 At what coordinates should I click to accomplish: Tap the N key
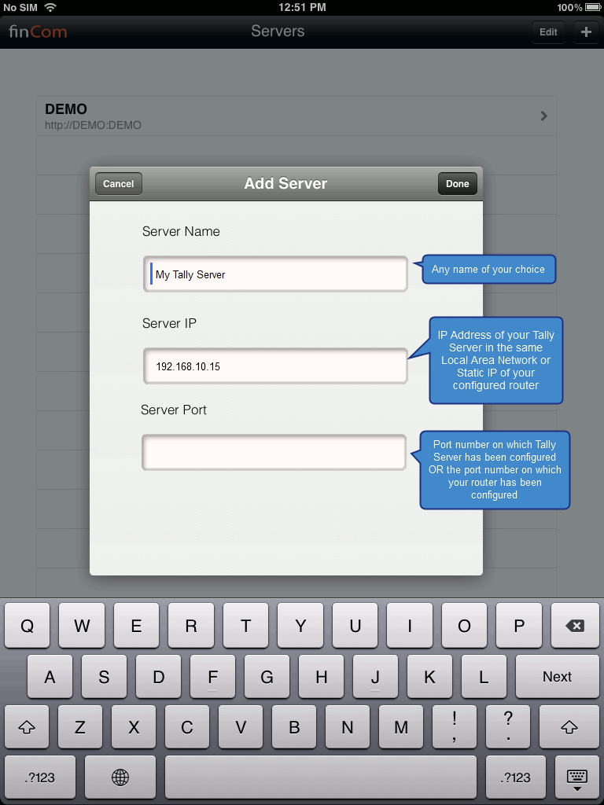pos(348,727)
